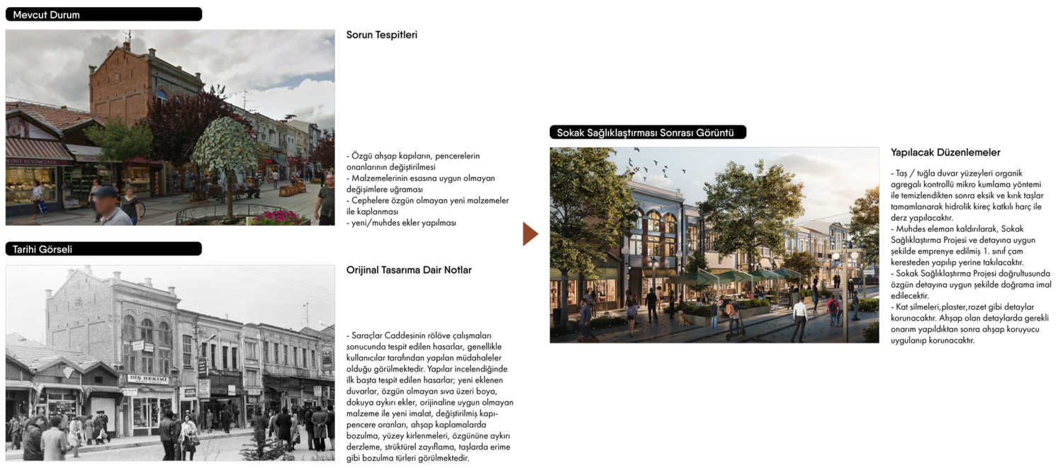This screenshot has height=470, width=1063.
Task: Select the "Mevcut Durum" heading text
Action: [46, 15]
